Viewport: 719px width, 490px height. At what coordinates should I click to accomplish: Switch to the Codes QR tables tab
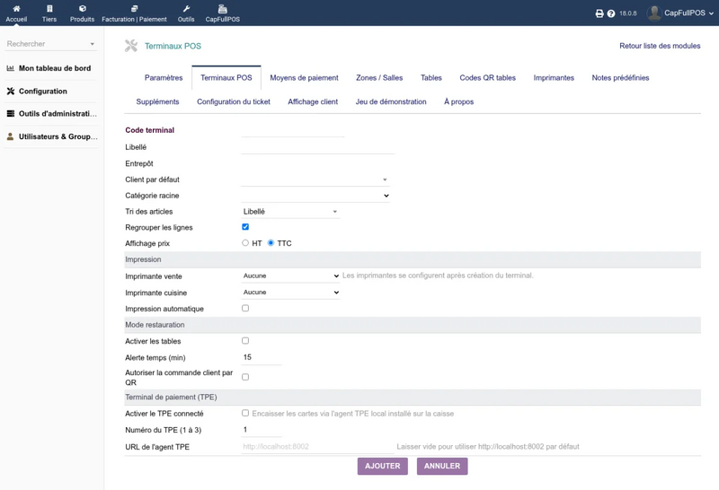pos(488,78)
